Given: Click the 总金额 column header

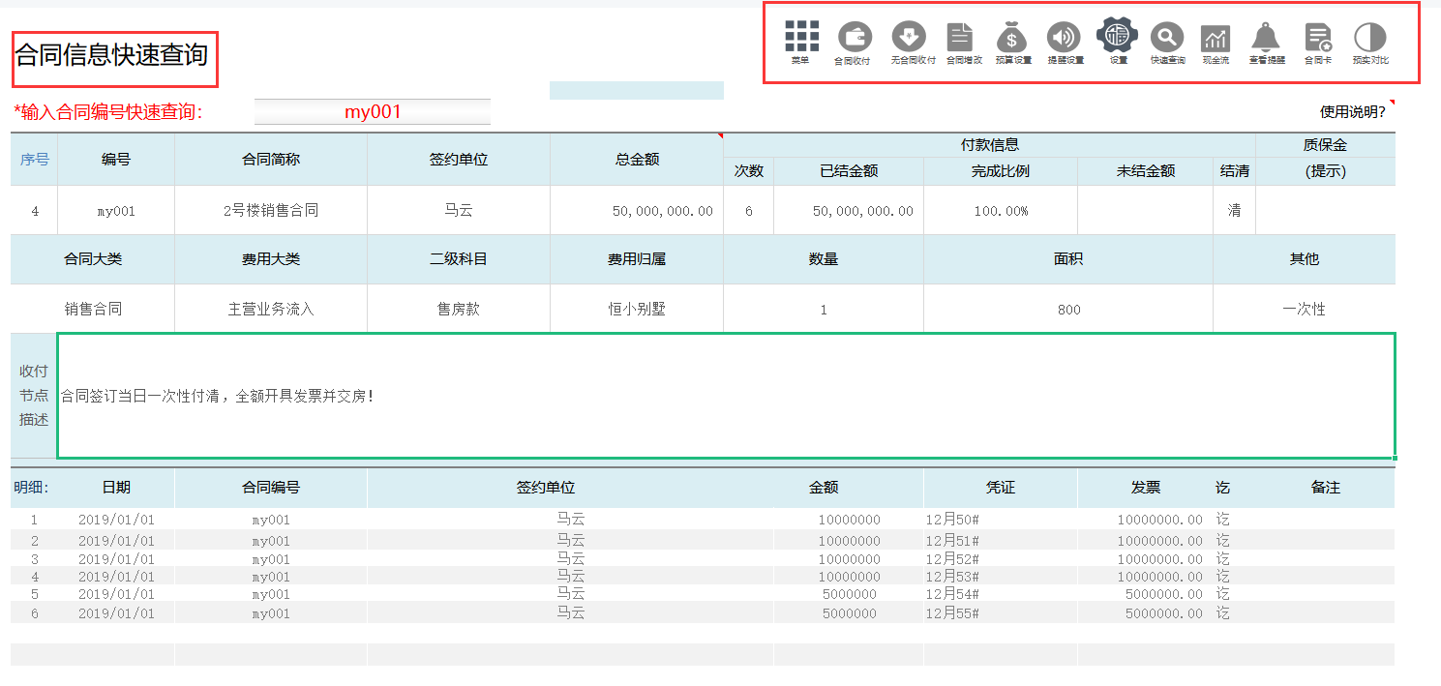Looking at the screenshot, I should (x=637, y=159).
